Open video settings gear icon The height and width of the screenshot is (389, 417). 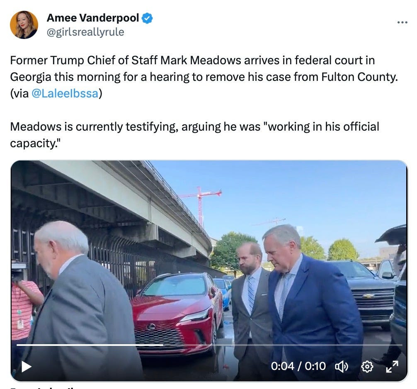[x=367, y=366]
